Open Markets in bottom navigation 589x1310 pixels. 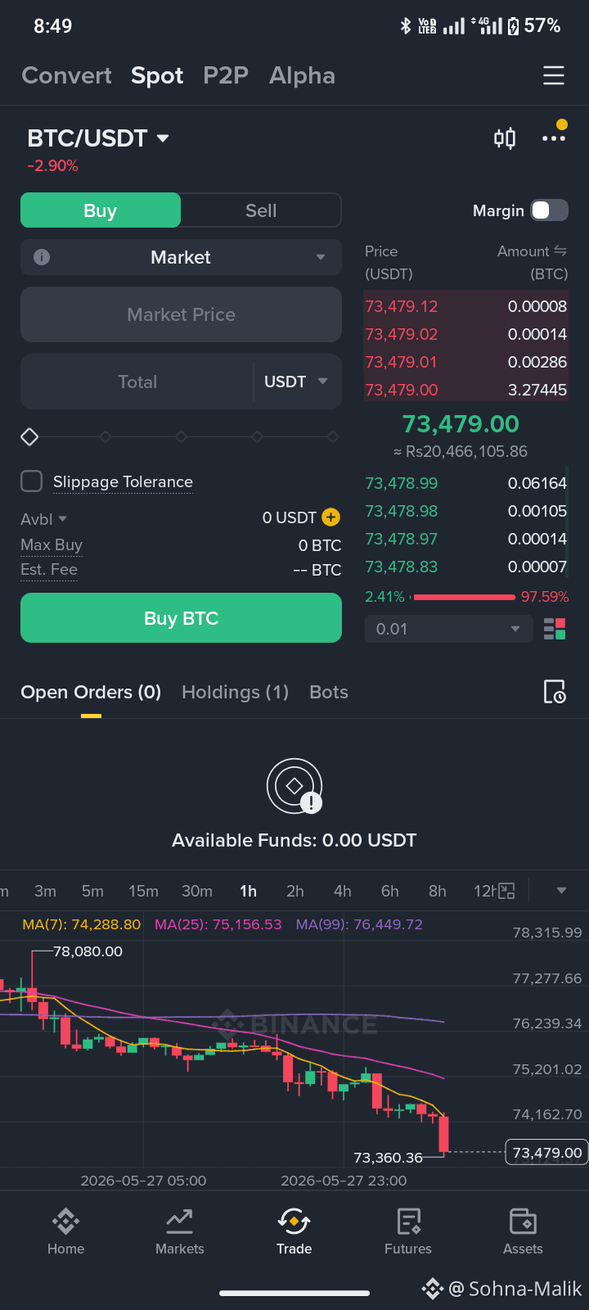tap(180, 1231)
